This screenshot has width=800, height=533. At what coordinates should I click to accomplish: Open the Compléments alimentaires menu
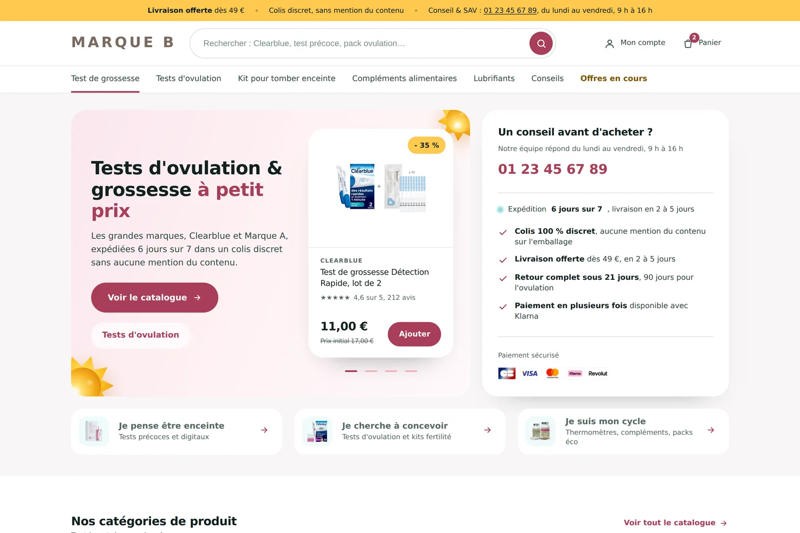[x=404, y=78]
